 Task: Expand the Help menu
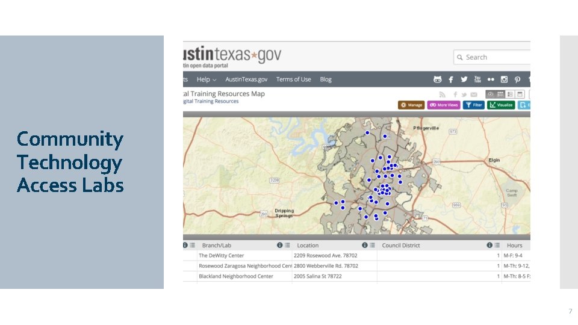click(x=207, y=79)
